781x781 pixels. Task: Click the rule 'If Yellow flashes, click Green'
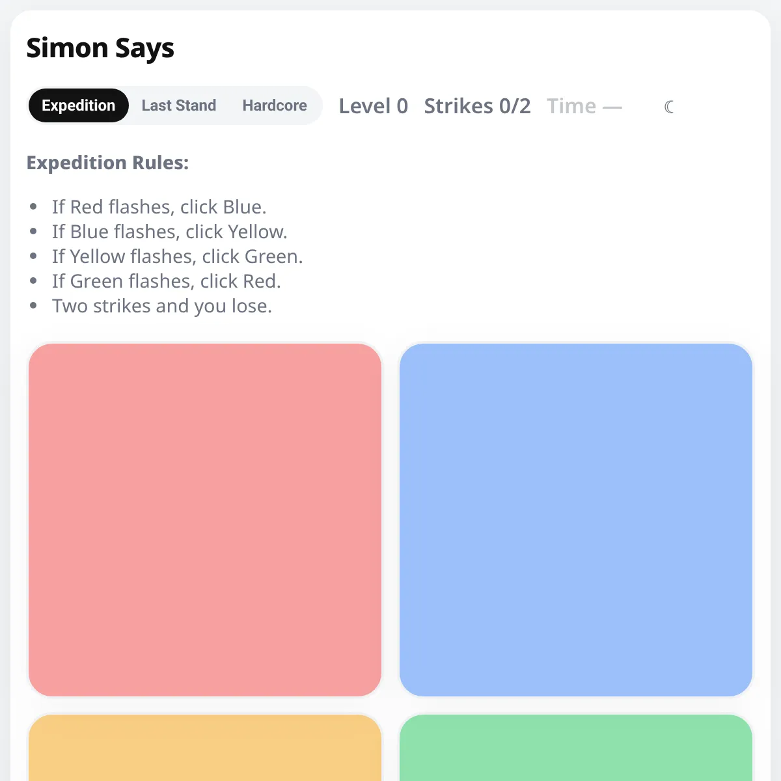(178, 256)
